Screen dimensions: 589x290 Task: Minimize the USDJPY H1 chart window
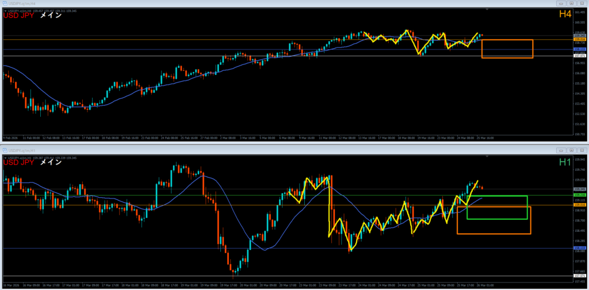[560, 150]
